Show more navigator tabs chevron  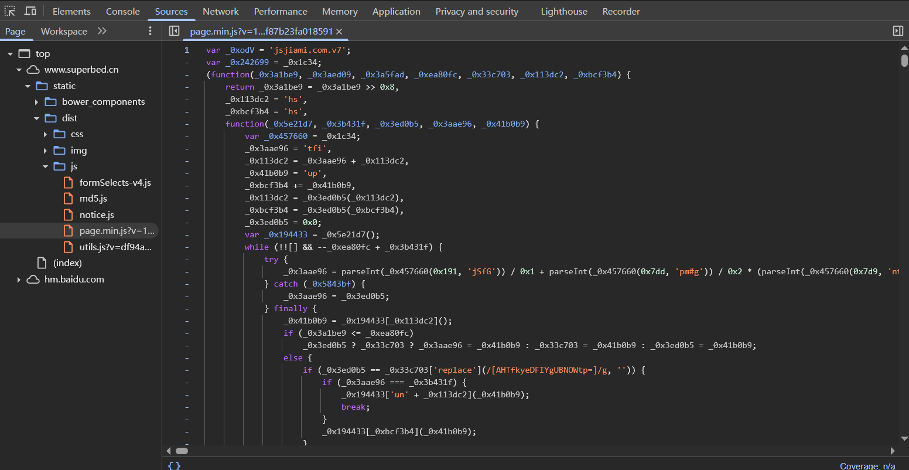click(x=102, y=31)
